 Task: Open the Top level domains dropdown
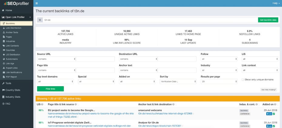pyautogui.click(x=55, y=81)
